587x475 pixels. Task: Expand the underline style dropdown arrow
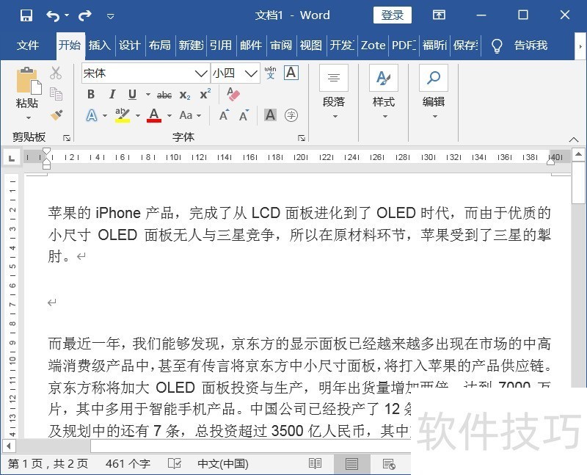147,94
